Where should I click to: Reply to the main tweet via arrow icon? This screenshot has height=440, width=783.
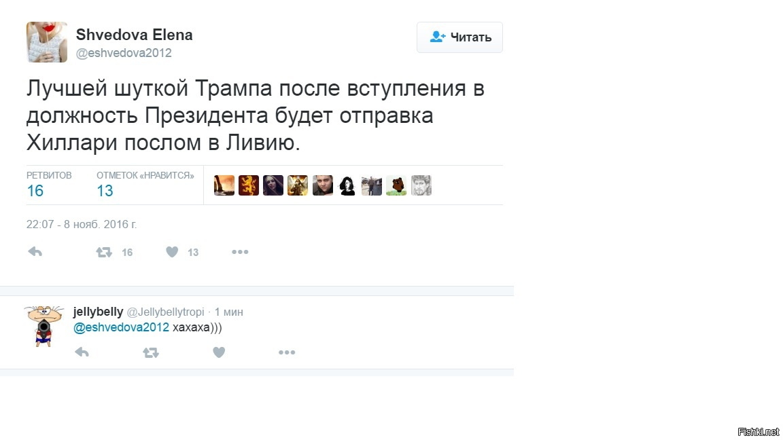pos(35,252)
